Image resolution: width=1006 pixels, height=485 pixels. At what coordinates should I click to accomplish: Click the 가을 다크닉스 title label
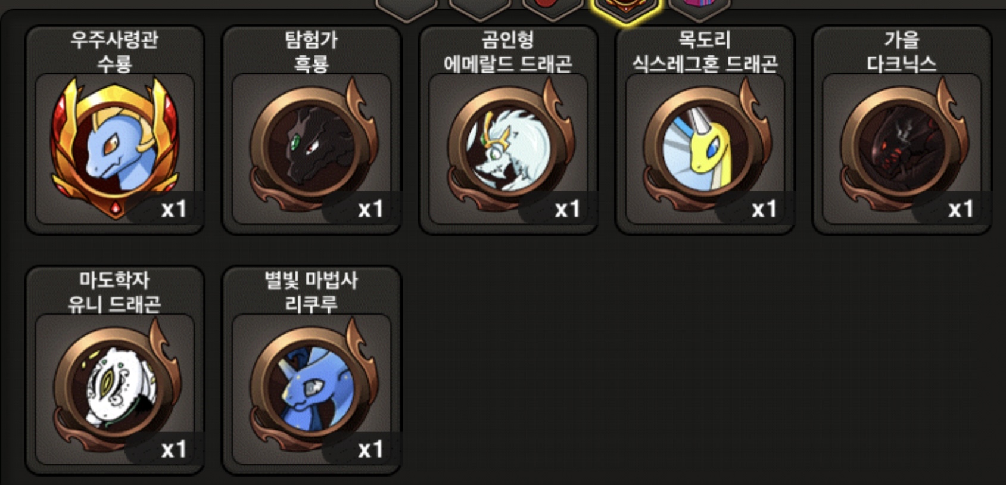[902, 51]
